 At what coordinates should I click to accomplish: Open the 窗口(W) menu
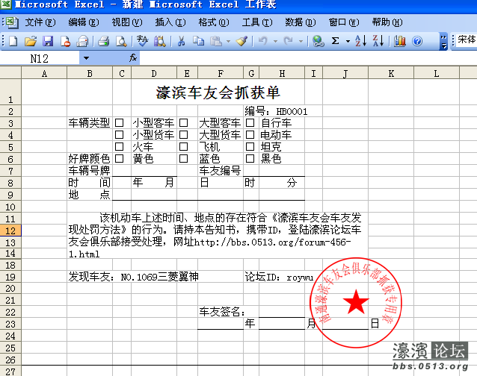344,22
